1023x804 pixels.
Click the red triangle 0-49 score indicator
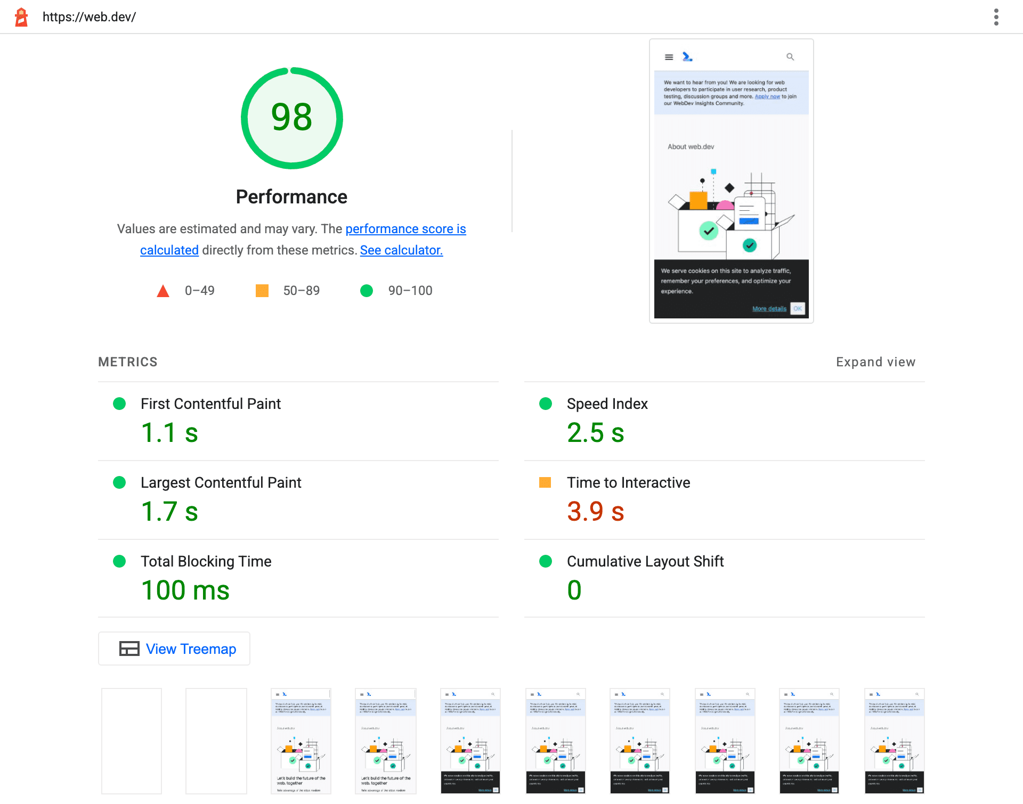tap(163, 290)
